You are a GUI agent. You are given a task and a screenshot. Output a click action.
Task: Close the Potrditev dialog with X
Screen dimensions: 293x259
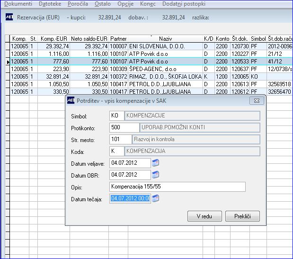click(256, 101)
